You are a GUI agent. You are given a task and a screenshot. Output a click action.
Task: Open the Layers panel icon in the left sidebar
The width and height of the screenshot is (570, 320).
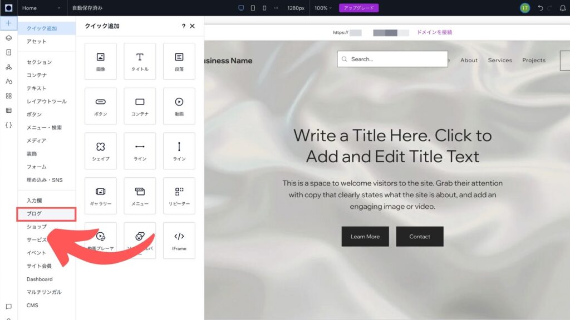[9, 38]
